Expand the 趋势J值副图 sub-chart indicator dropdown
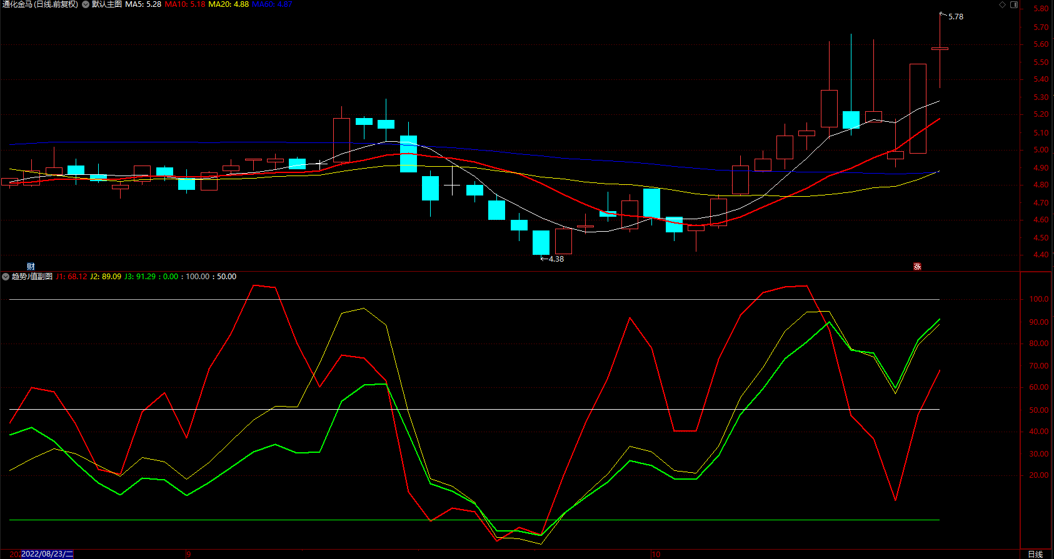 (6, 277)
